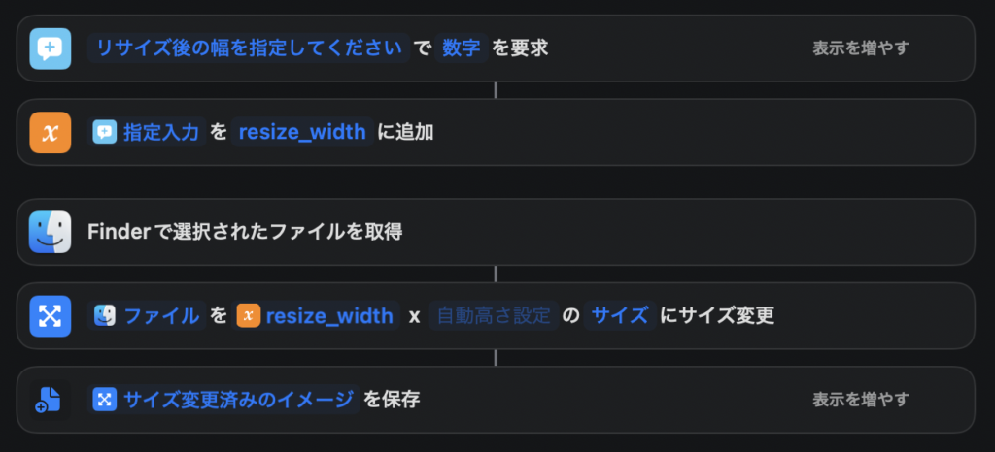Select the 指定入力 variable token

pyautogui.click(x=160, y=132)
